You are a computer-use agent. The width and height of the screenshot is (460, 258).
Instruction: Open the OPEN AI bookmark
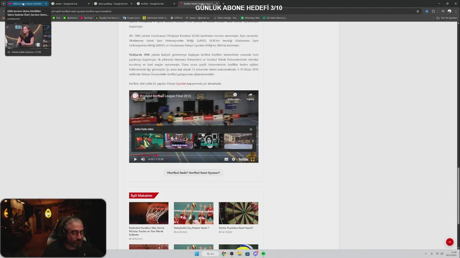point(177,18)
